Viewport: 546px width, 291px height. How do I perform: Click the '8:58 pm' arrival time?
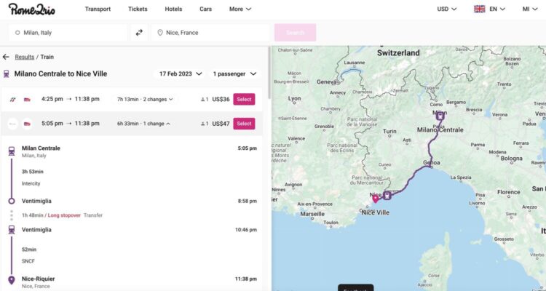pyautogui.click(x=248, y=202)
